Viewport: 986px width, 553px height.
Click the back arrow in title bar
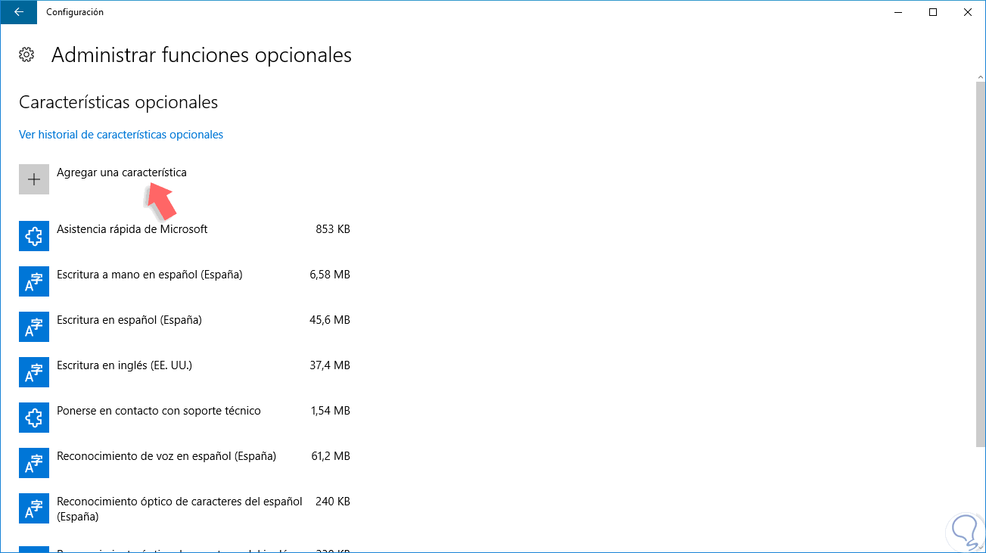pyautogui.click(x=18, y=12)
